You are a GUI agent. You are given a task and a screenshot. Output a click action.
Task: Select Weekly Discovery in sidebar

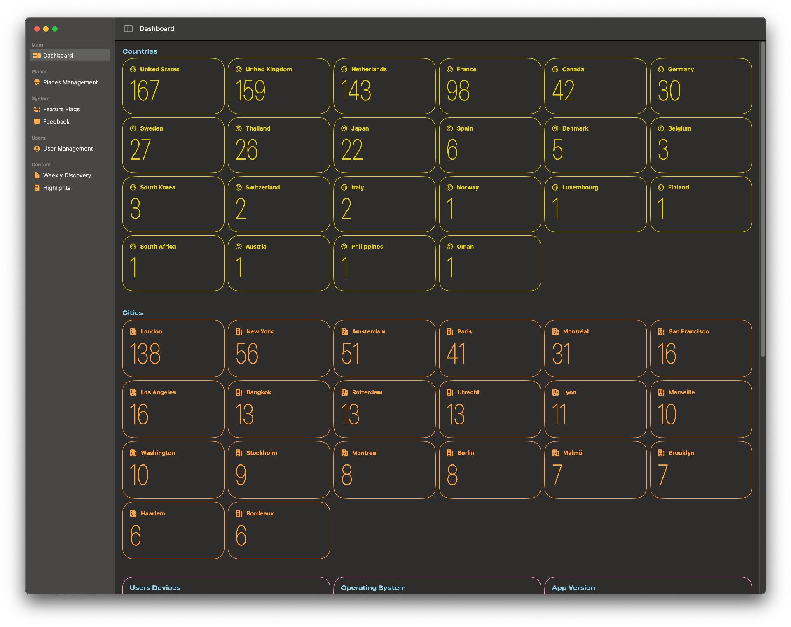(x=70, y=175)
